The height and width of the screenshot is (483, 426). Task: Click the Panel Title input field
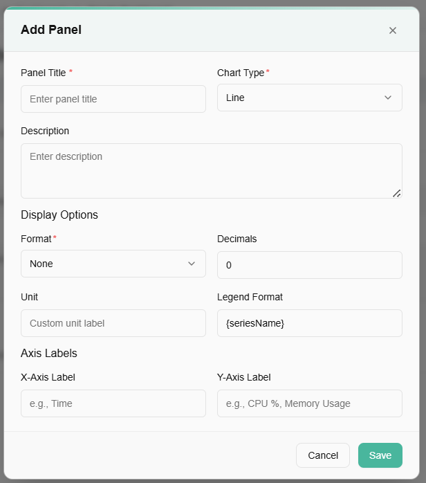click(113, 99)
